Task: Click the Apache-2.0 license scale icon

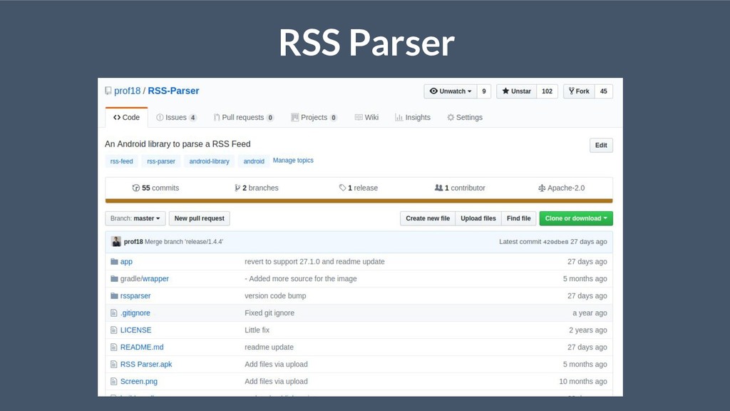Action: pos(542,188)
